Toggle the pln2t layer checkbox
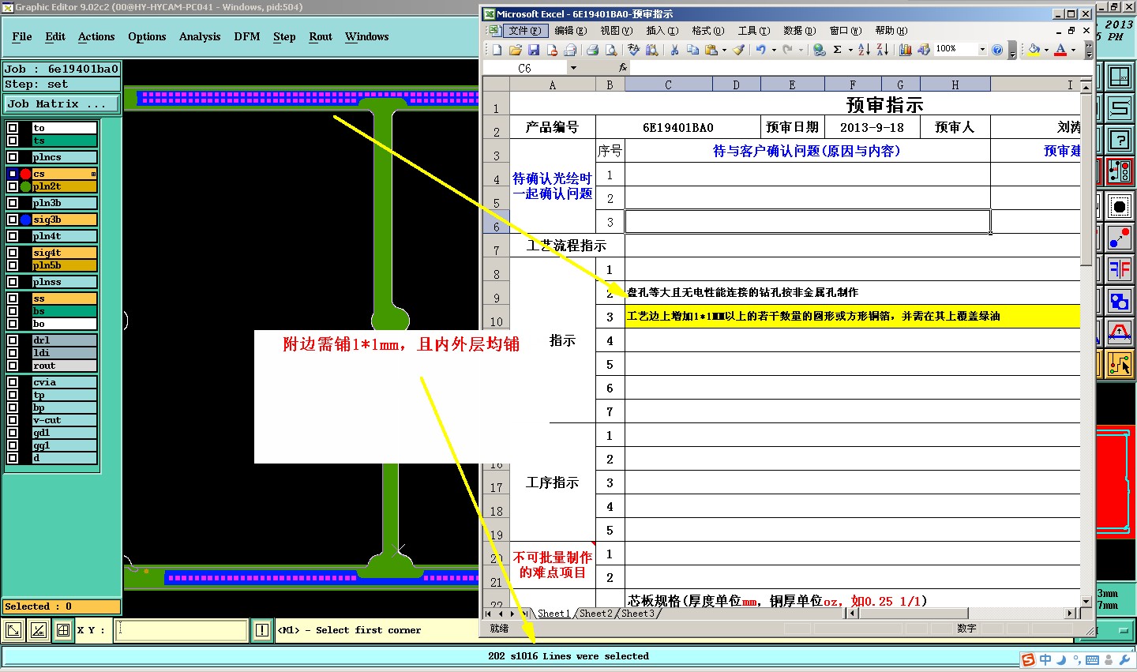The height and width of the screenshot is (672, 1137). tap(13, 186)
